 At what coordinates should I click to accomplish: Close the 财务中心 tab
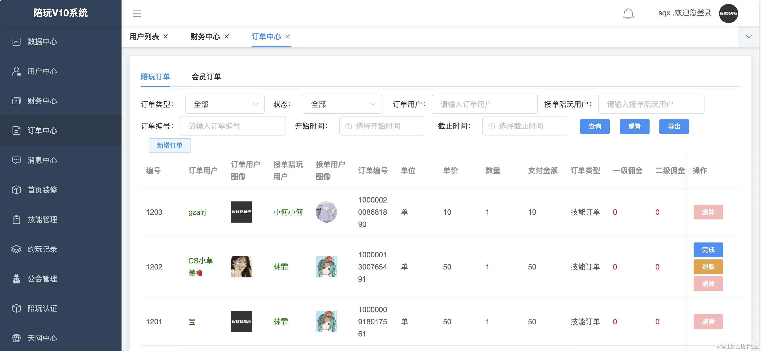coord(227,37)
